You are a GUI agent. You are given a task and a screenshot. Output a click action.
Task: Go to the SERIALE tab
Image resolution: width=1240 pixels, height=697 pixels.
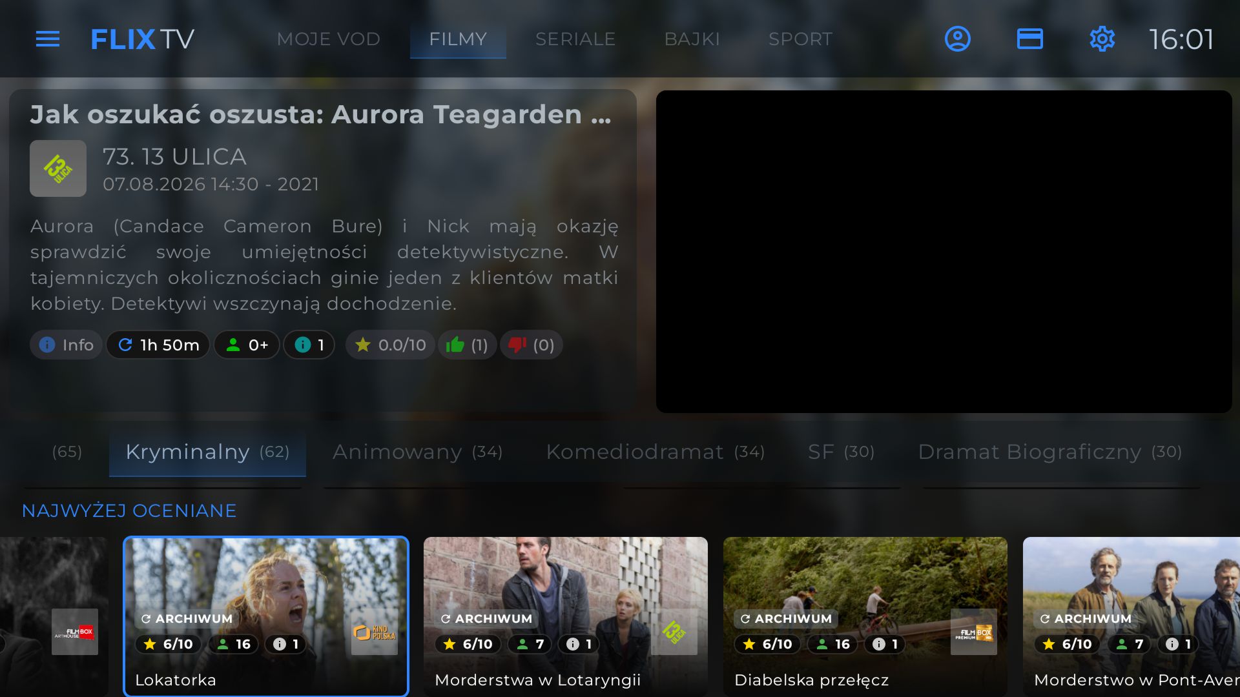[575, 39]
